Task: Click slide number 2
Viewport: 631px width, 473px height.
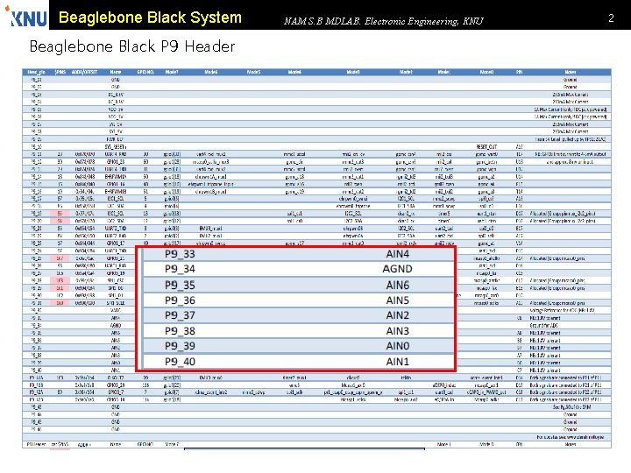Action: tap(612, 18)
